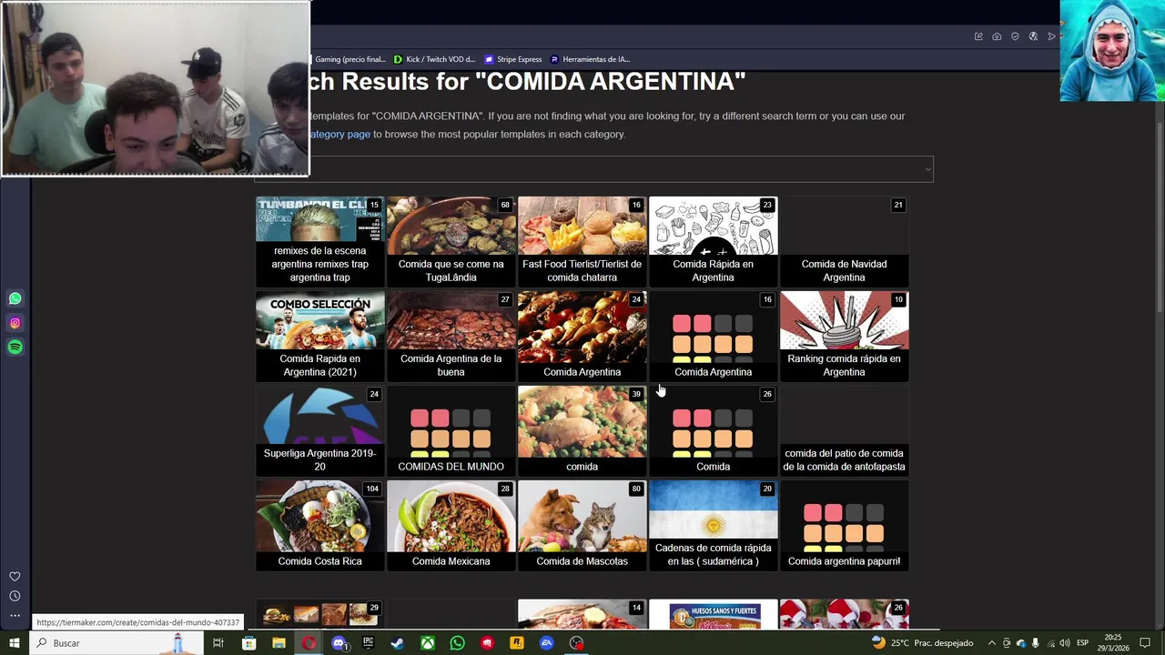Open WhatsApp in the Opera sidebar

click(x=15, y=298)
